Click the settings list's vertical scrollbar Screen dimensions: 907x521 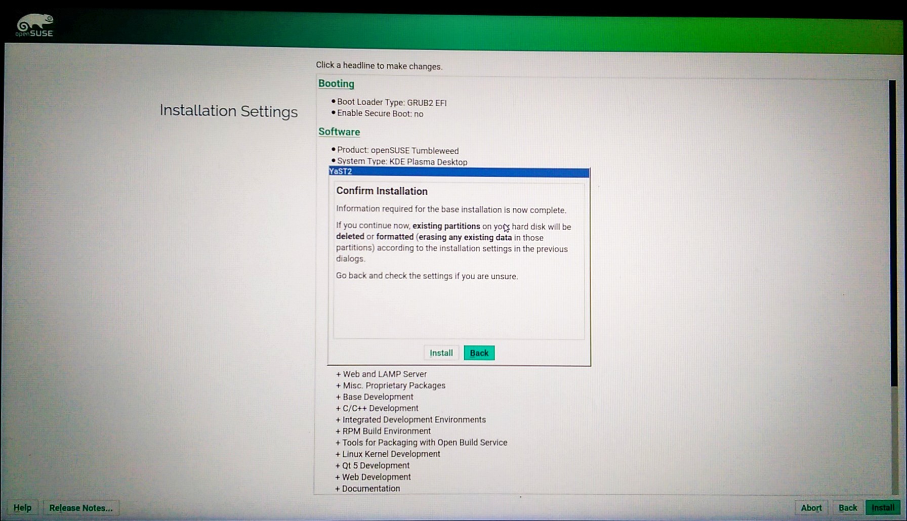pos(893,287)
